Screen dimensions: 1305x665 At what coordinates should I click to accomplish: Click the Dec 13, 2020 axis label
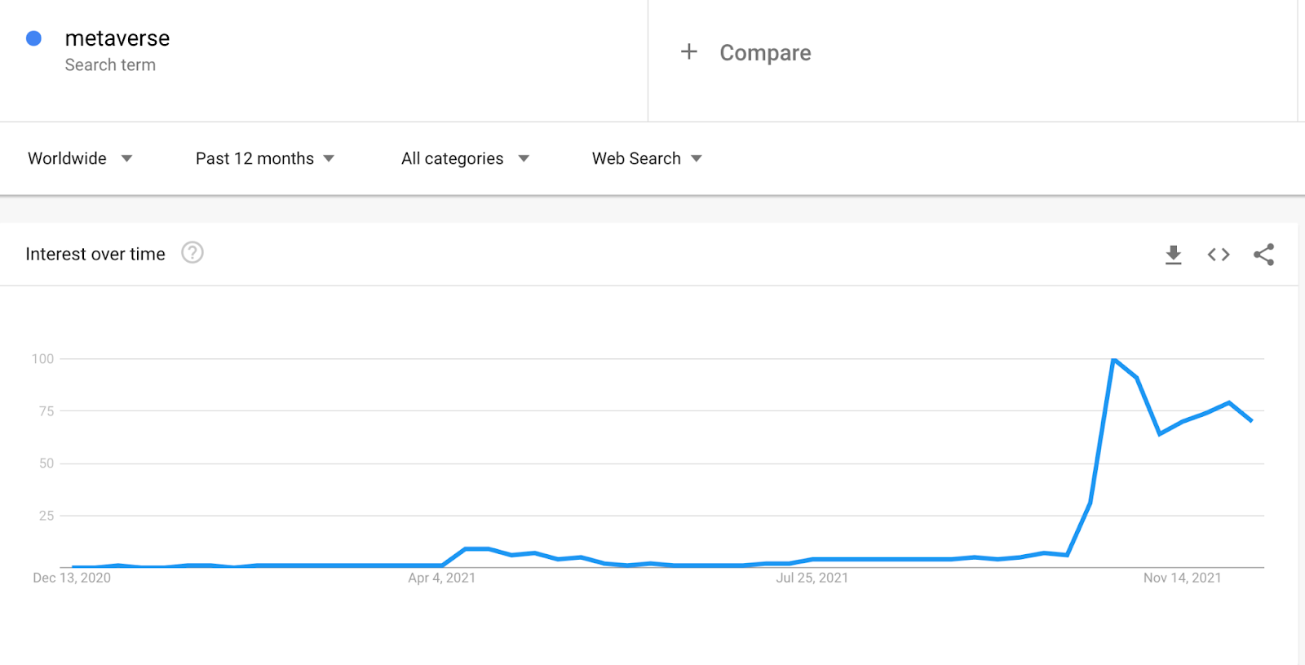click(x=72, y=578)
